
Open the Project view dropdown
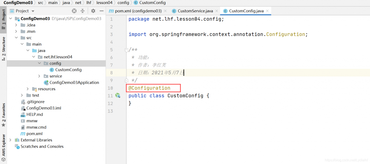pos(33,11)
